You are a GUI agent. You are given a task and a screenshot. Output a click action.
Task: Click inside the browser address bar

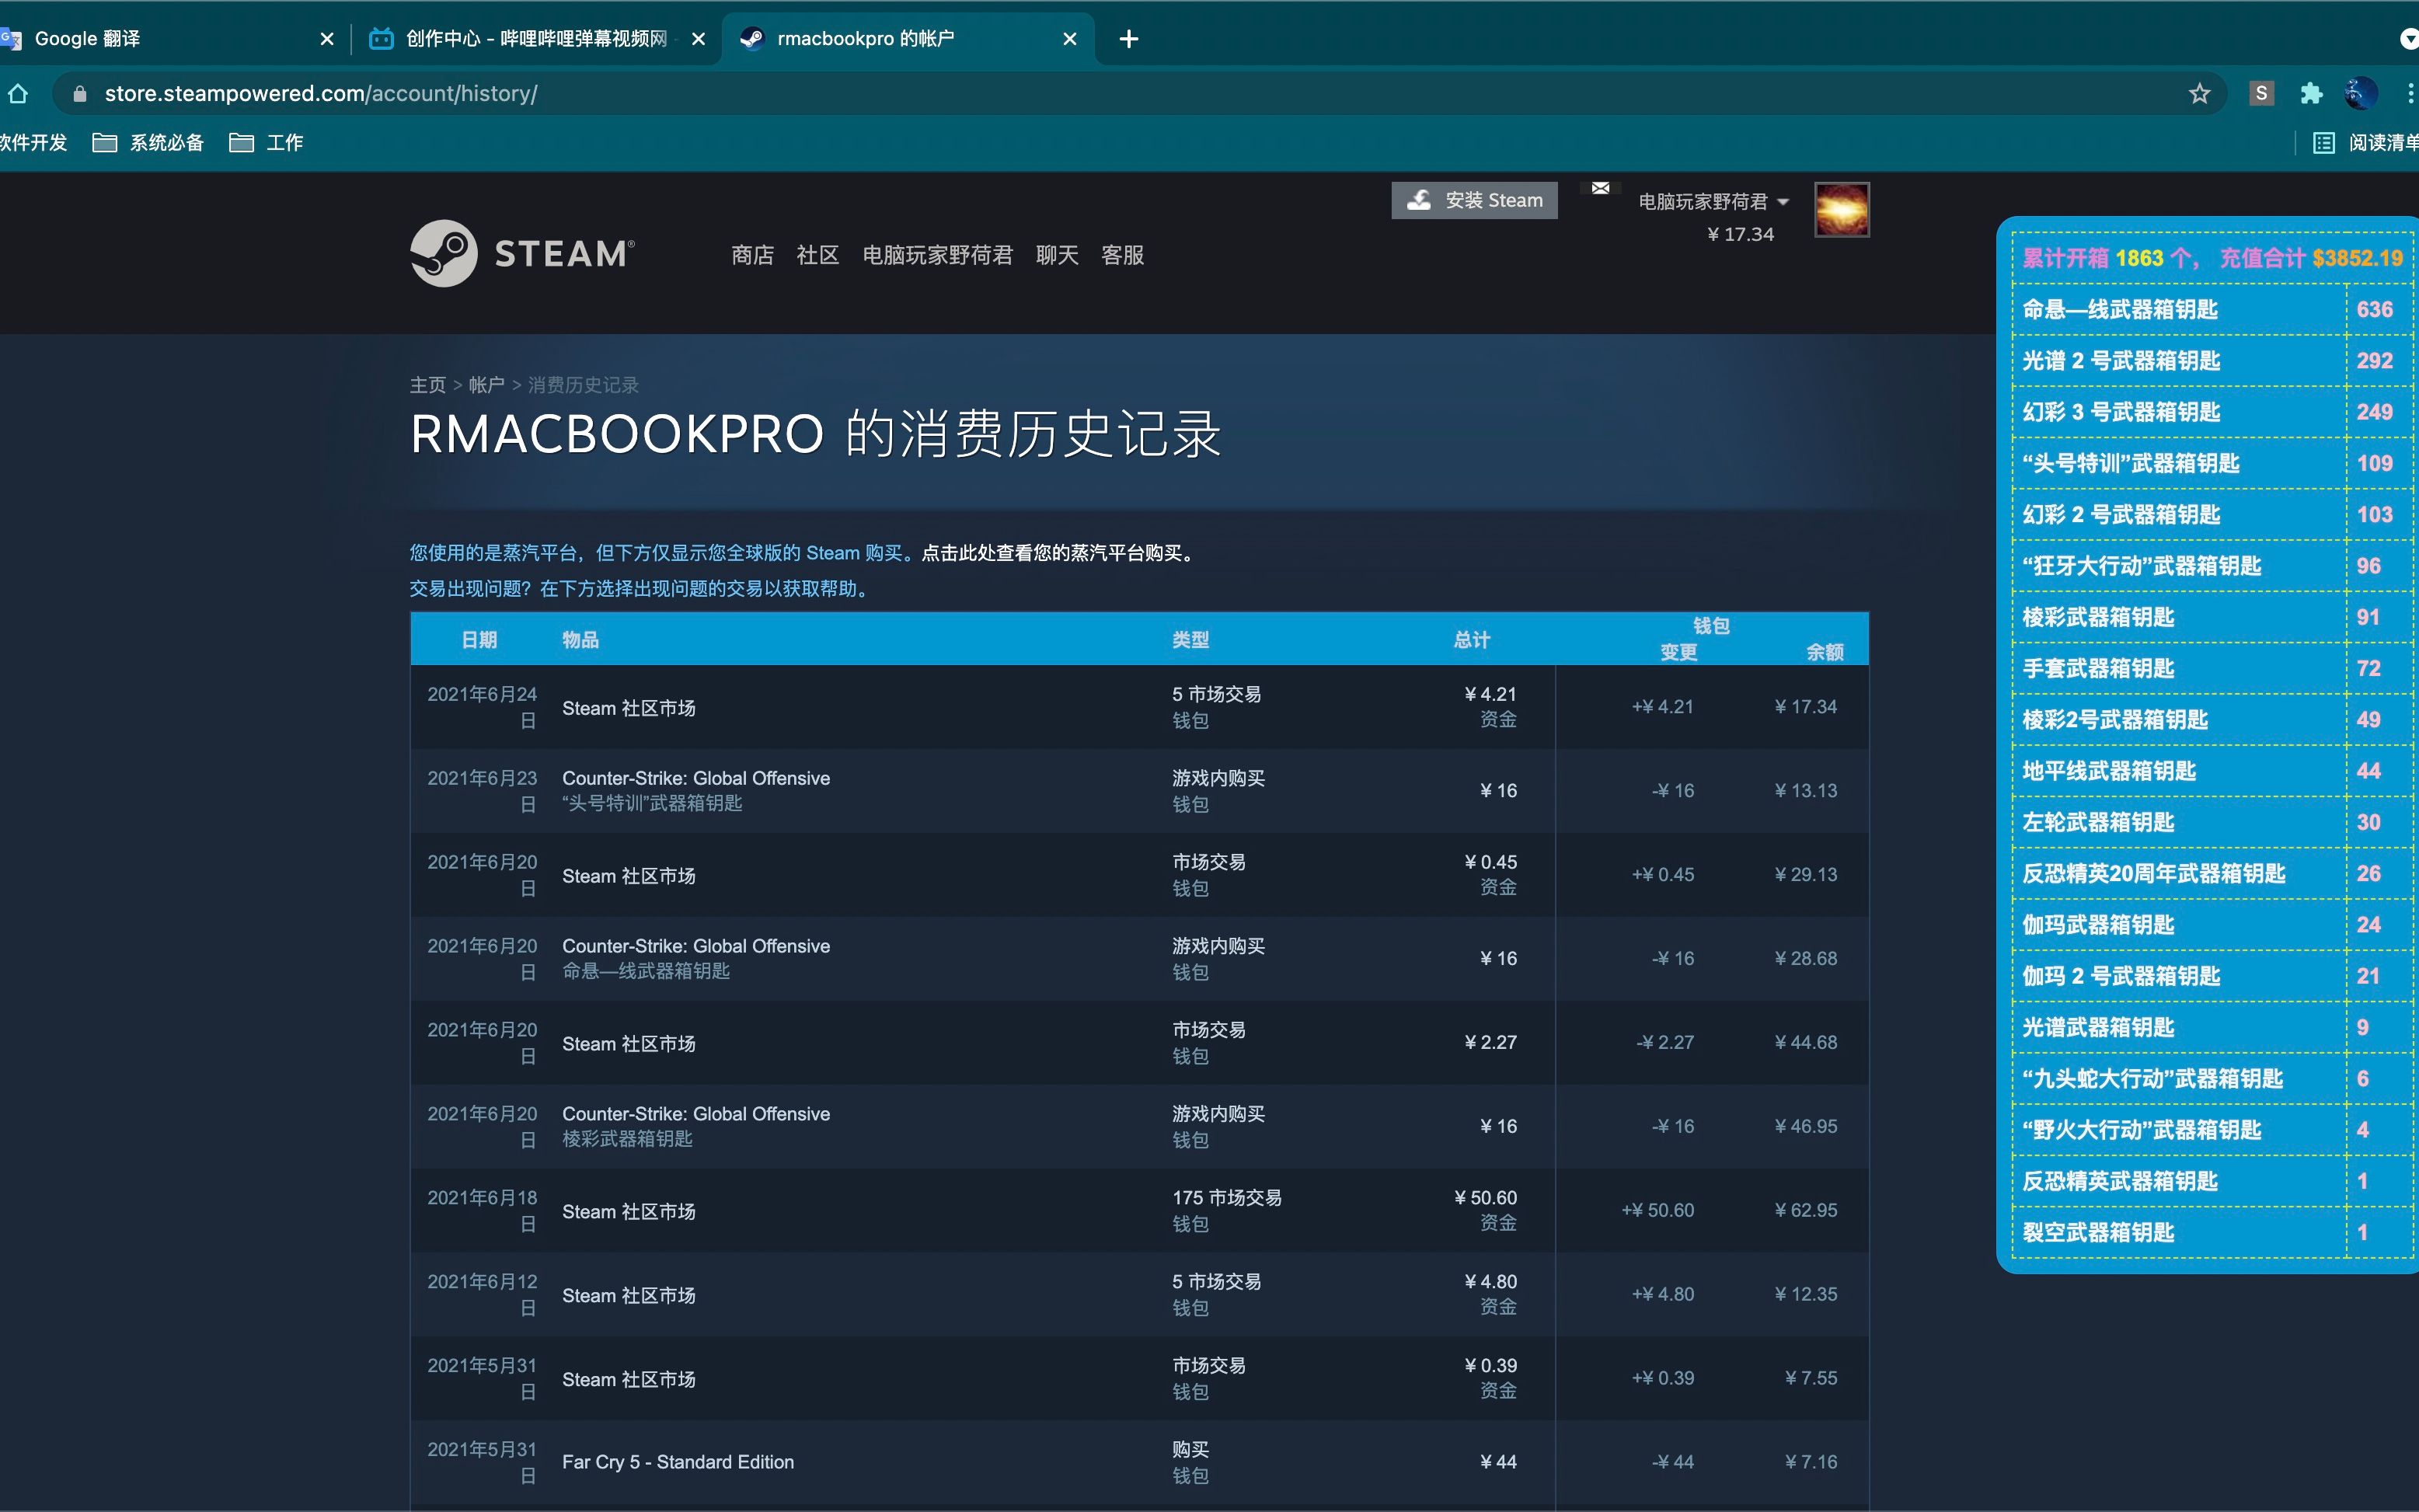click(700, 93)
